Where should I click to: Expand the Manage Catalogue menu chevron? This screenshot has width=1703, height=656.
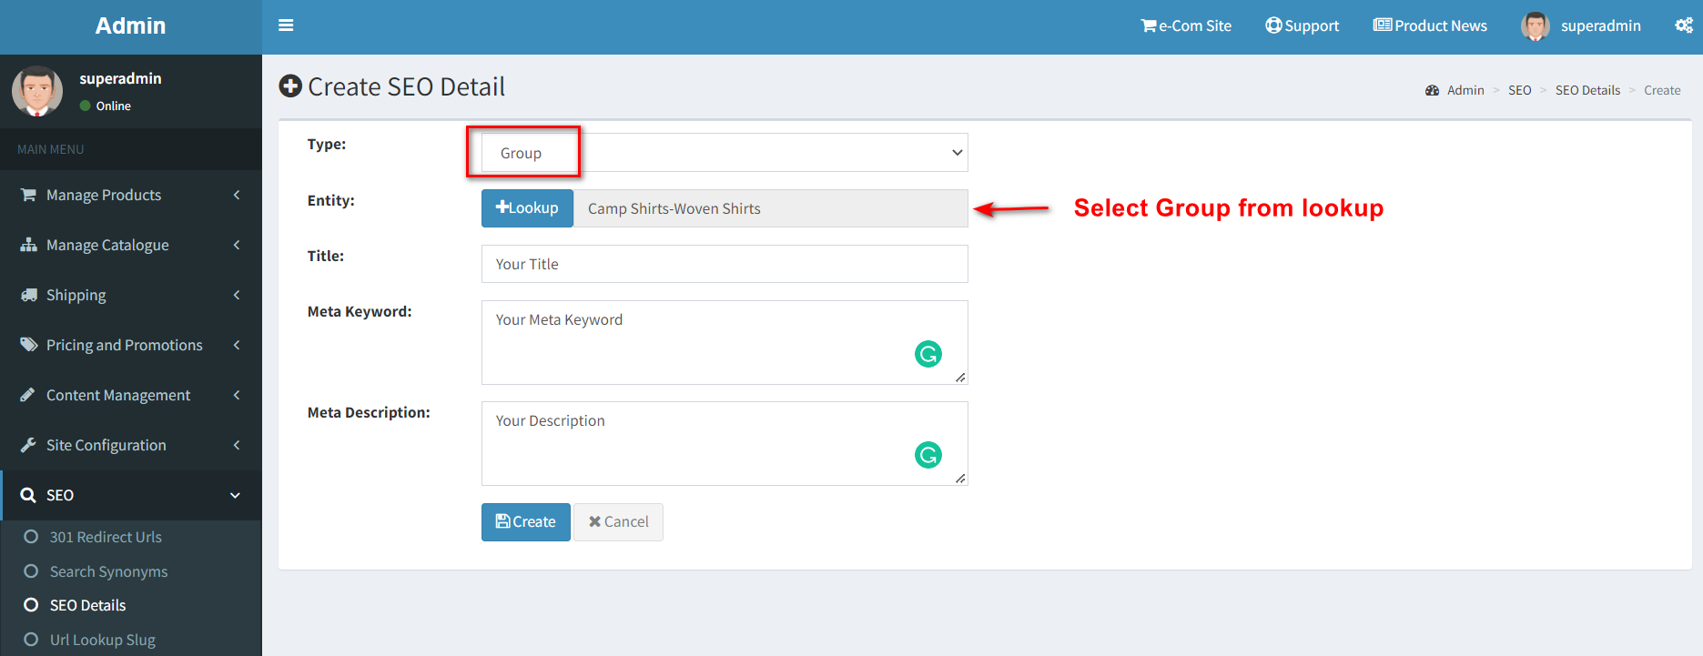click(x=237, y=245)
